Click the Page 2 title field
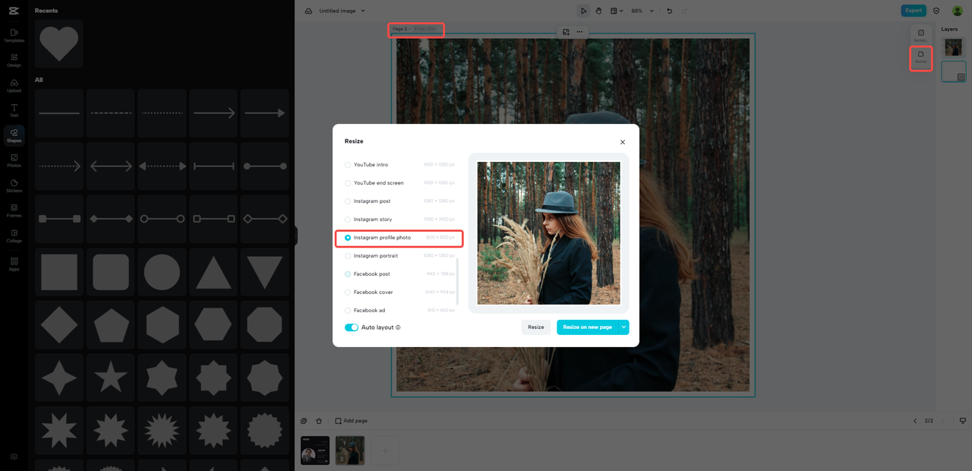 click(x=424, y=29)
